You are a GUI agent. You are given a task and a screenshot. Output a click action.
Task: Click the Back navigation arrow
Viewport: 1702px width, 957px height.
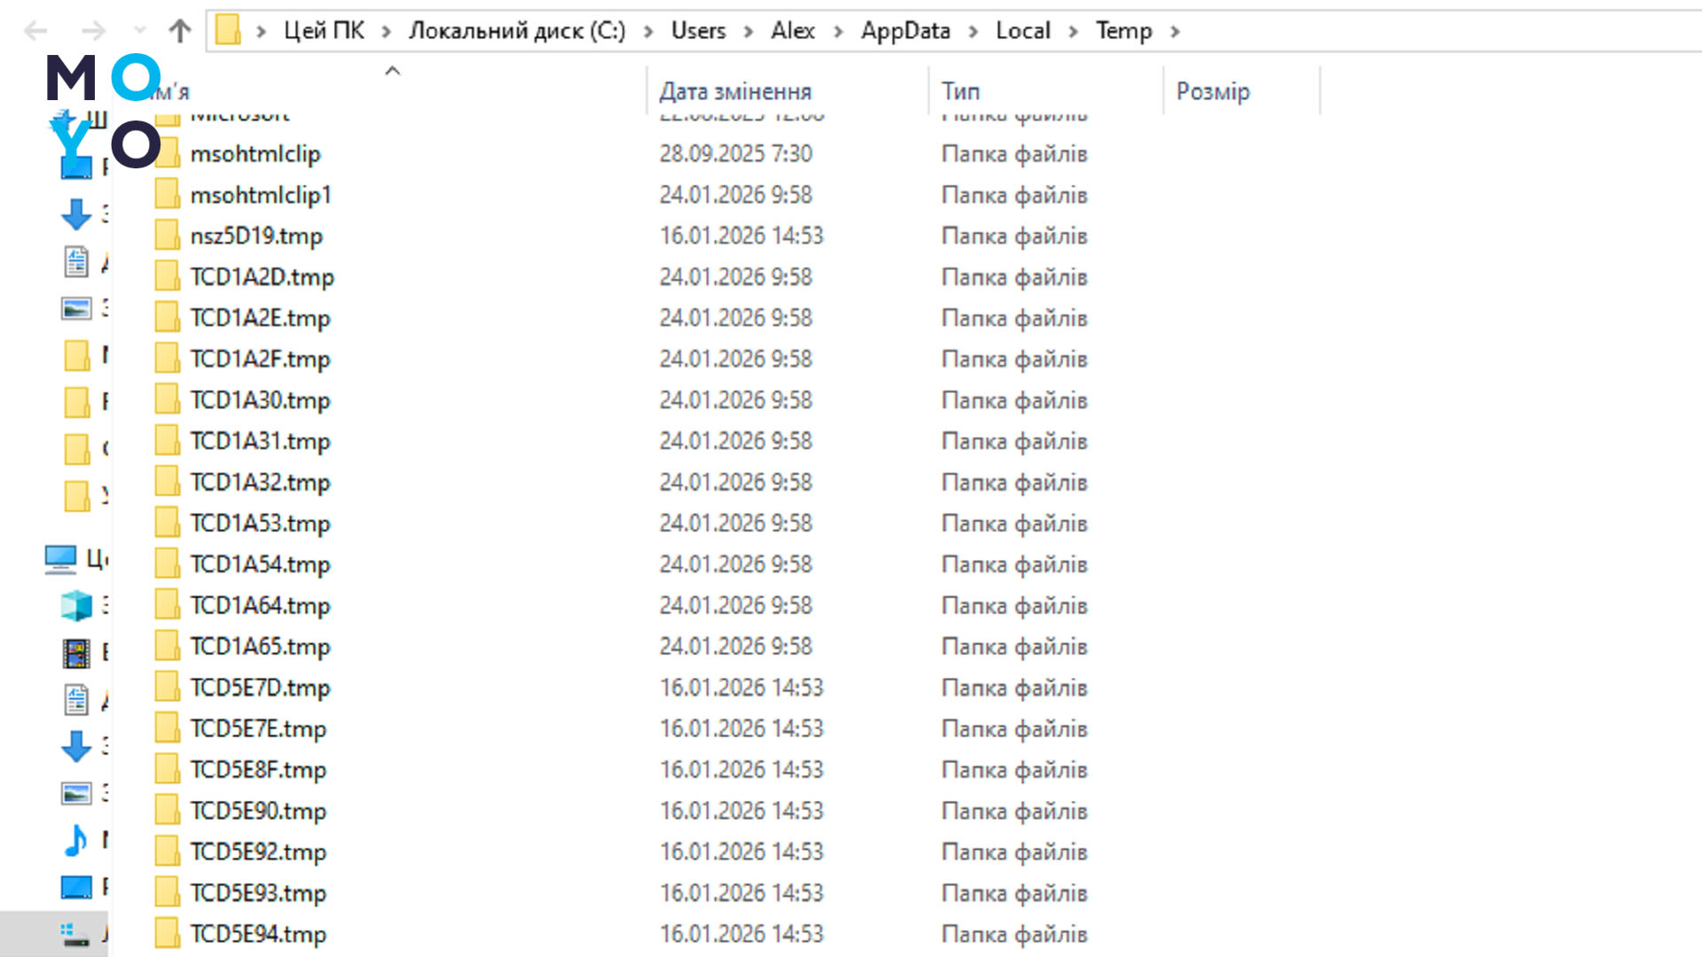pyautogui.click(x=35, y=31)
